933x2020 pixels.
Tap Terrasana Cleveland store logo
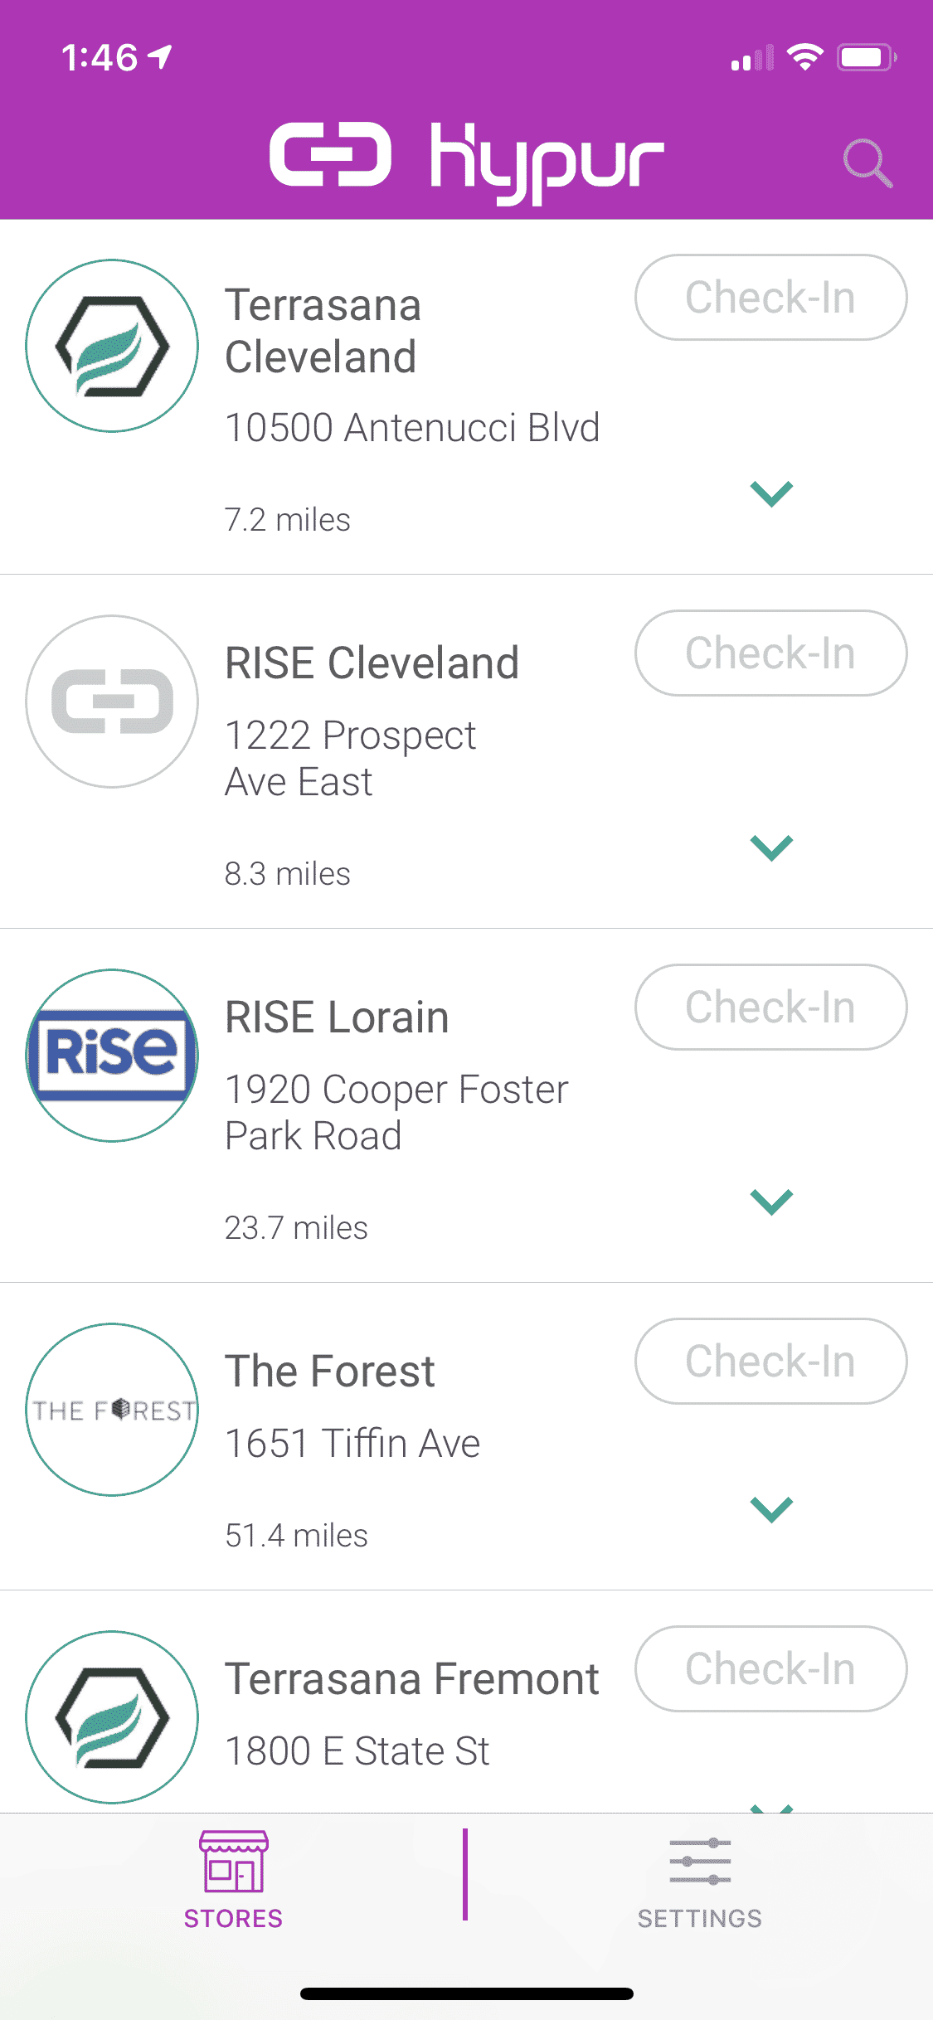pyautogui.click(x=112, y=346)
